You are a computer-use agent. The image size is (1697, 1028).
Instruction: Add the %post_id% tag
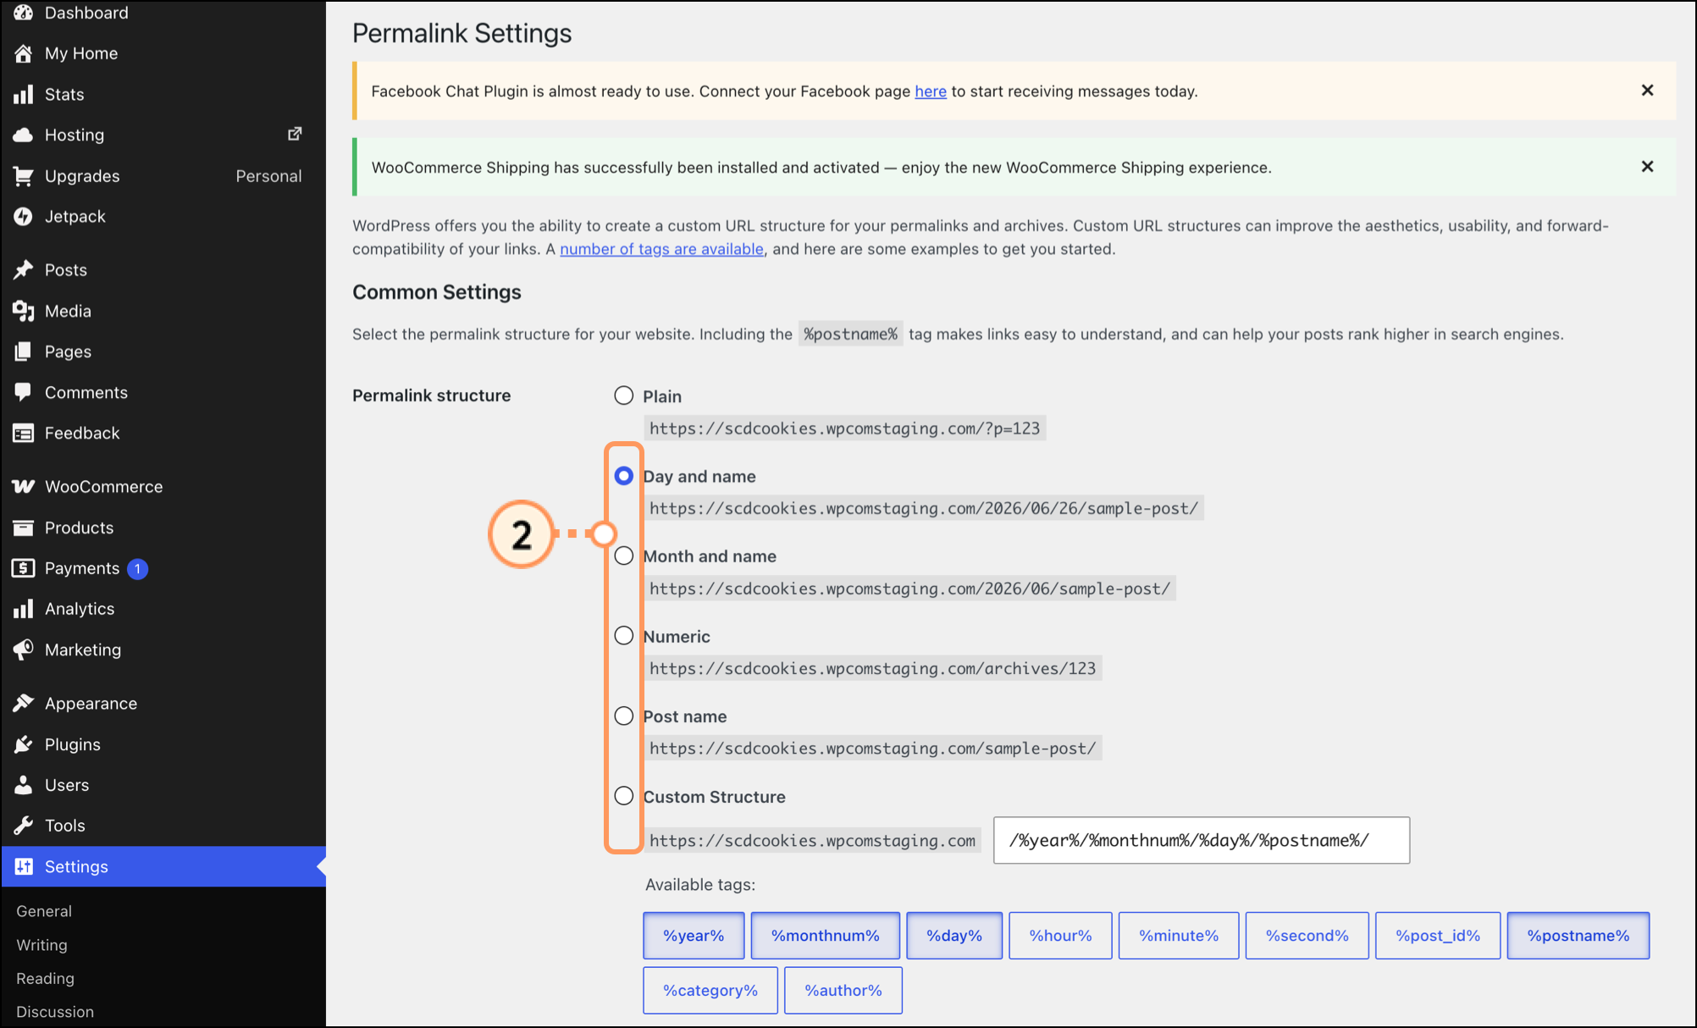(x=1438, y=936)
